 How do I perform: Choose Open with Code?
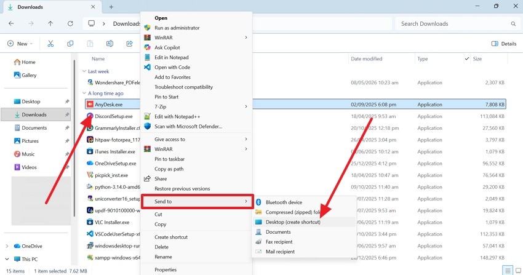click(x=196, y=67)
